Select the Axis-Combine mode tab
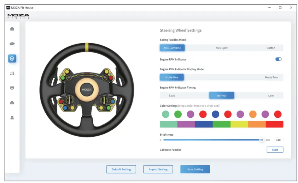 click(x=172, y=48)
